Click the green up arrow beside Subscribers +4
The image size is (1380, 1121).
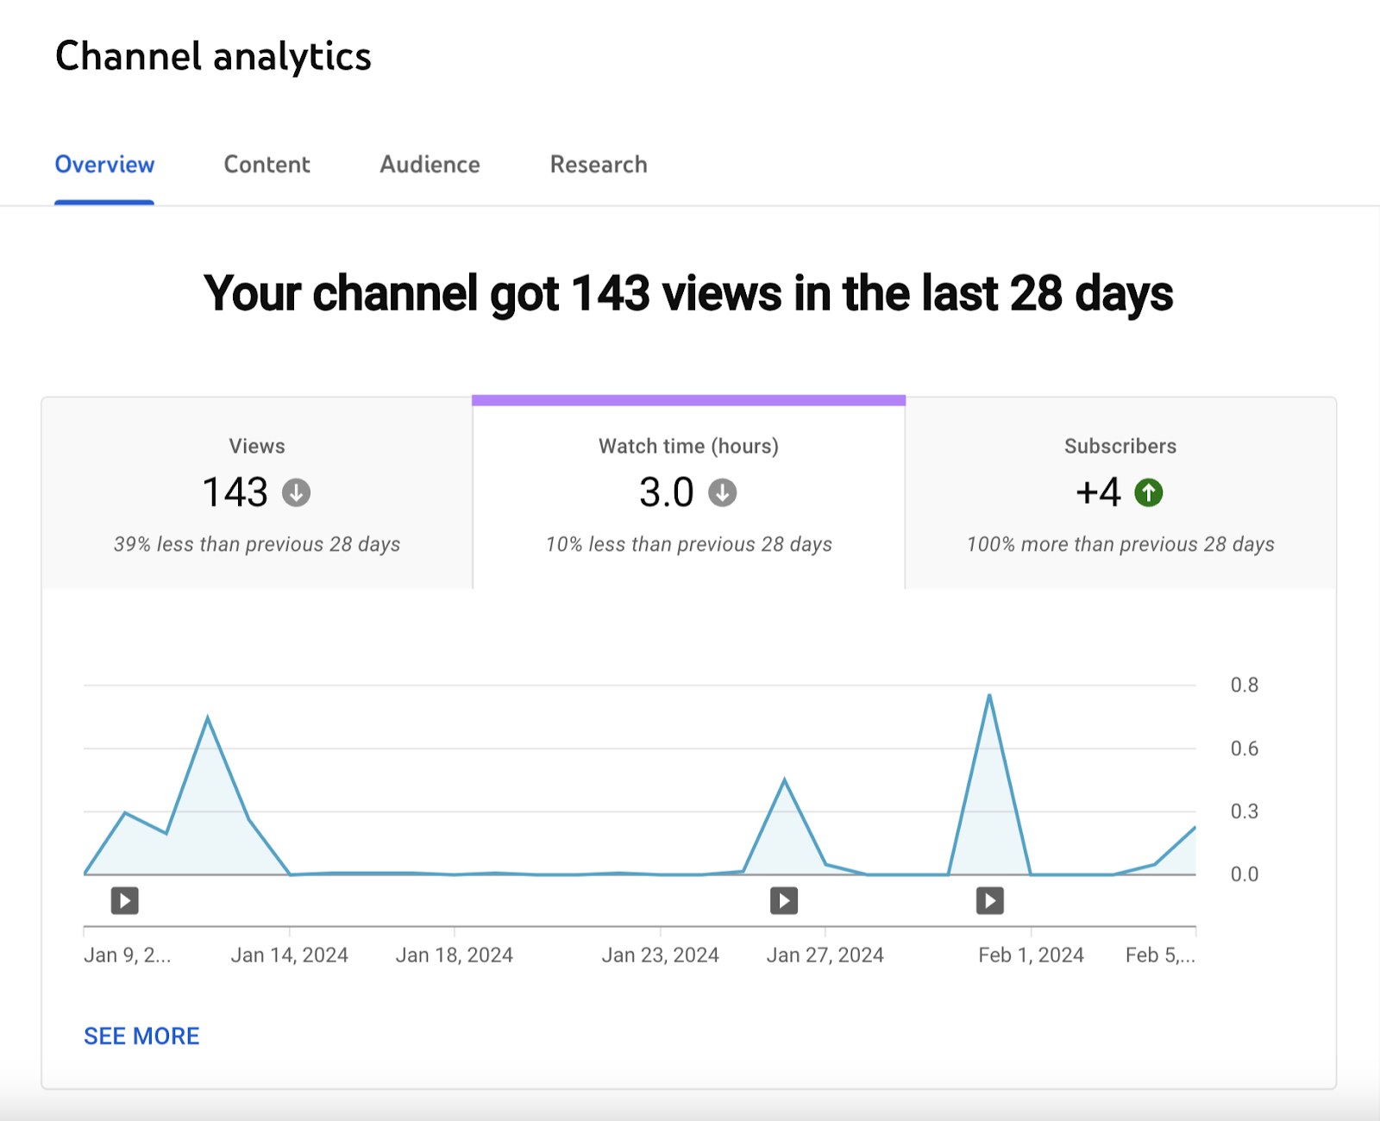(x=1149, y=492)
